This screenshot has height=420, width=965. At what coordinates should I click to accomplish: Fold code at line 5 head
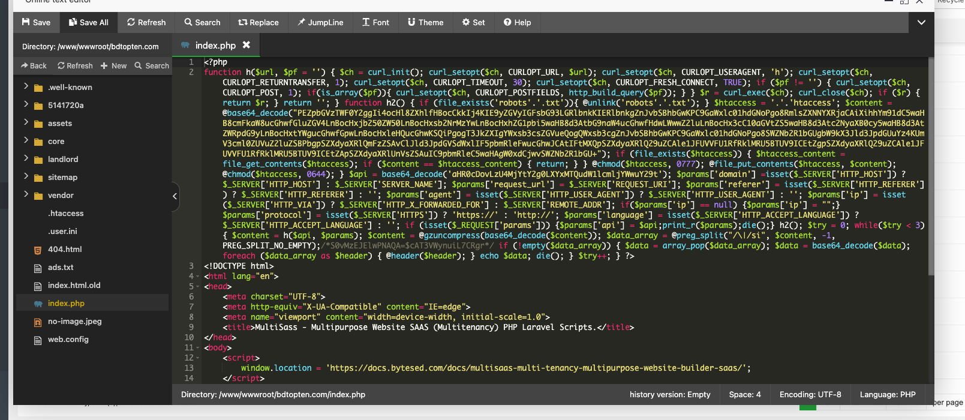click(199, 287)
